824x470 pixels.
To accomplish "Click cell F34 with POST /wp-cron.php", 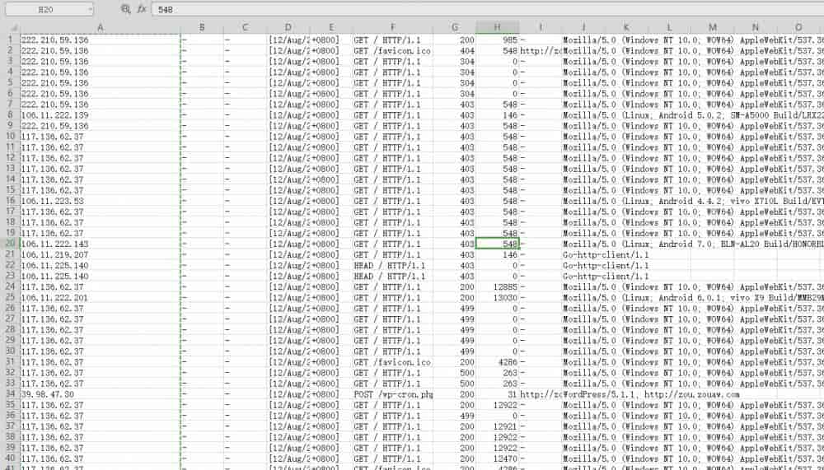I will (392, 394).
